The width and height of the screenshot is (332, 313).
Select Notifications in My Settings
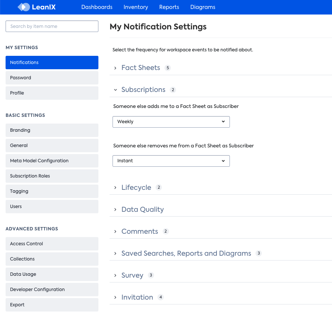(52, 63)
